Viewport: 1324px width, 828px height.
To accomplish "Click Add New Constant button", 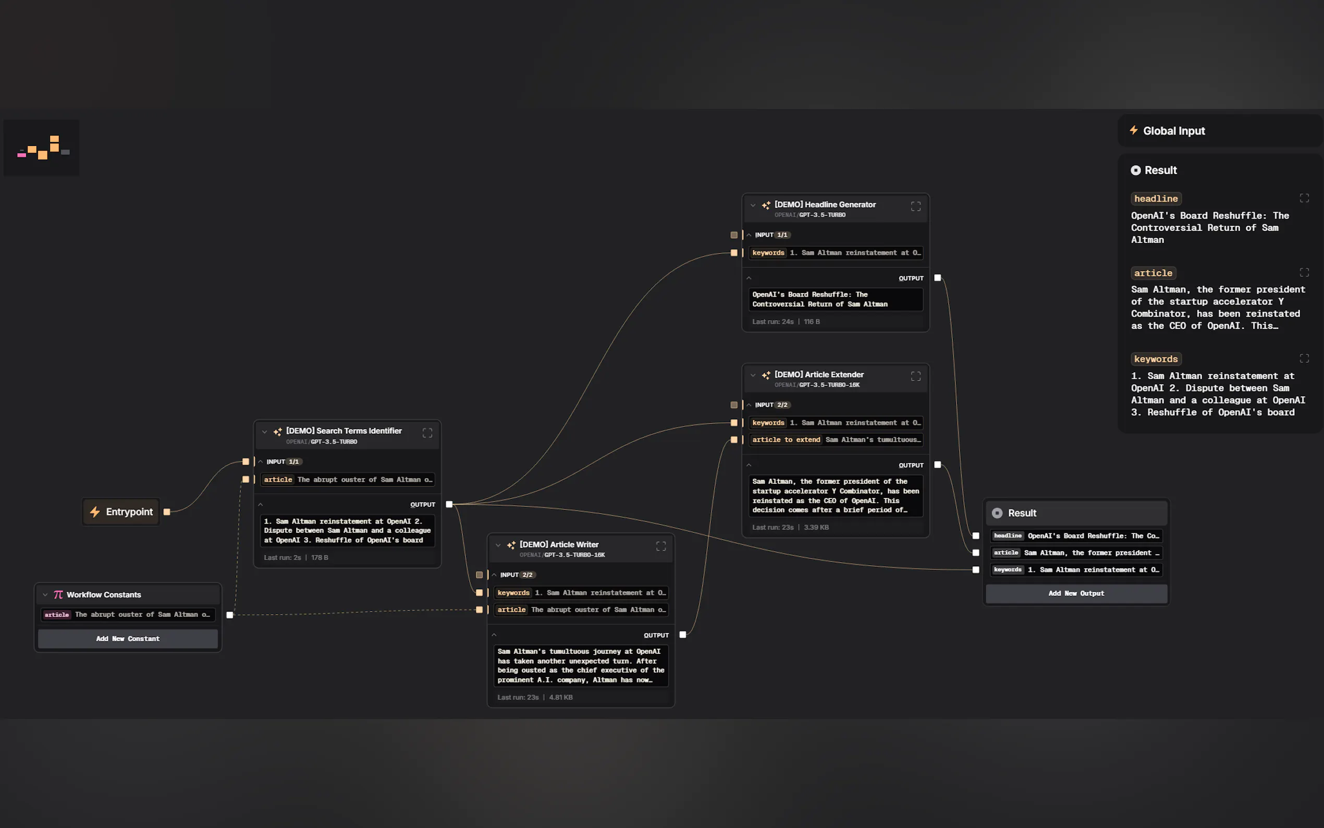I will [x=128, y=639].
